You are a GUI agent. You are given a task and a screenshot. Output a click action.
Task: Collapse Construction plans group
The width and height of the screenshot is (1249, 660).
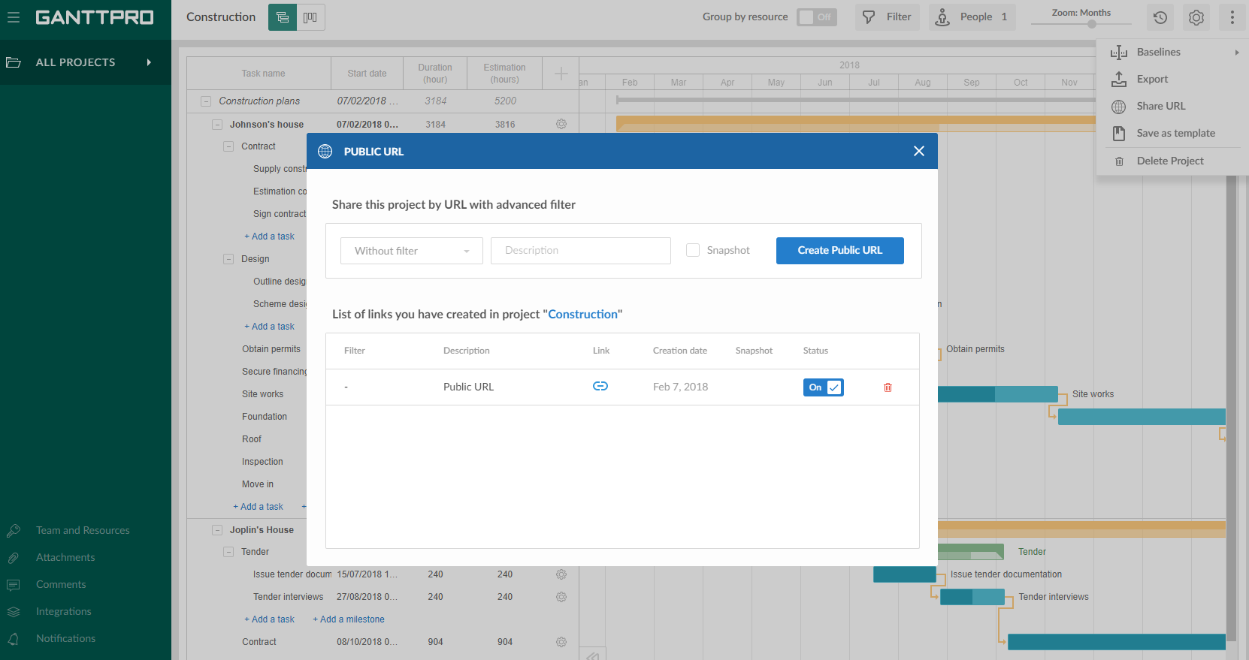206,101
